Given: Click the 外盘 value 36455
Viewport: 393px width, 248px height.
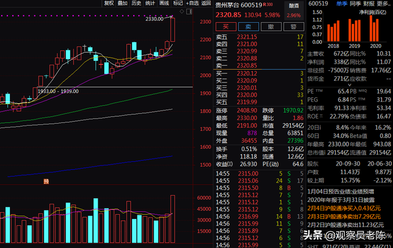Looking at the screenshot, I should point(249,140).
